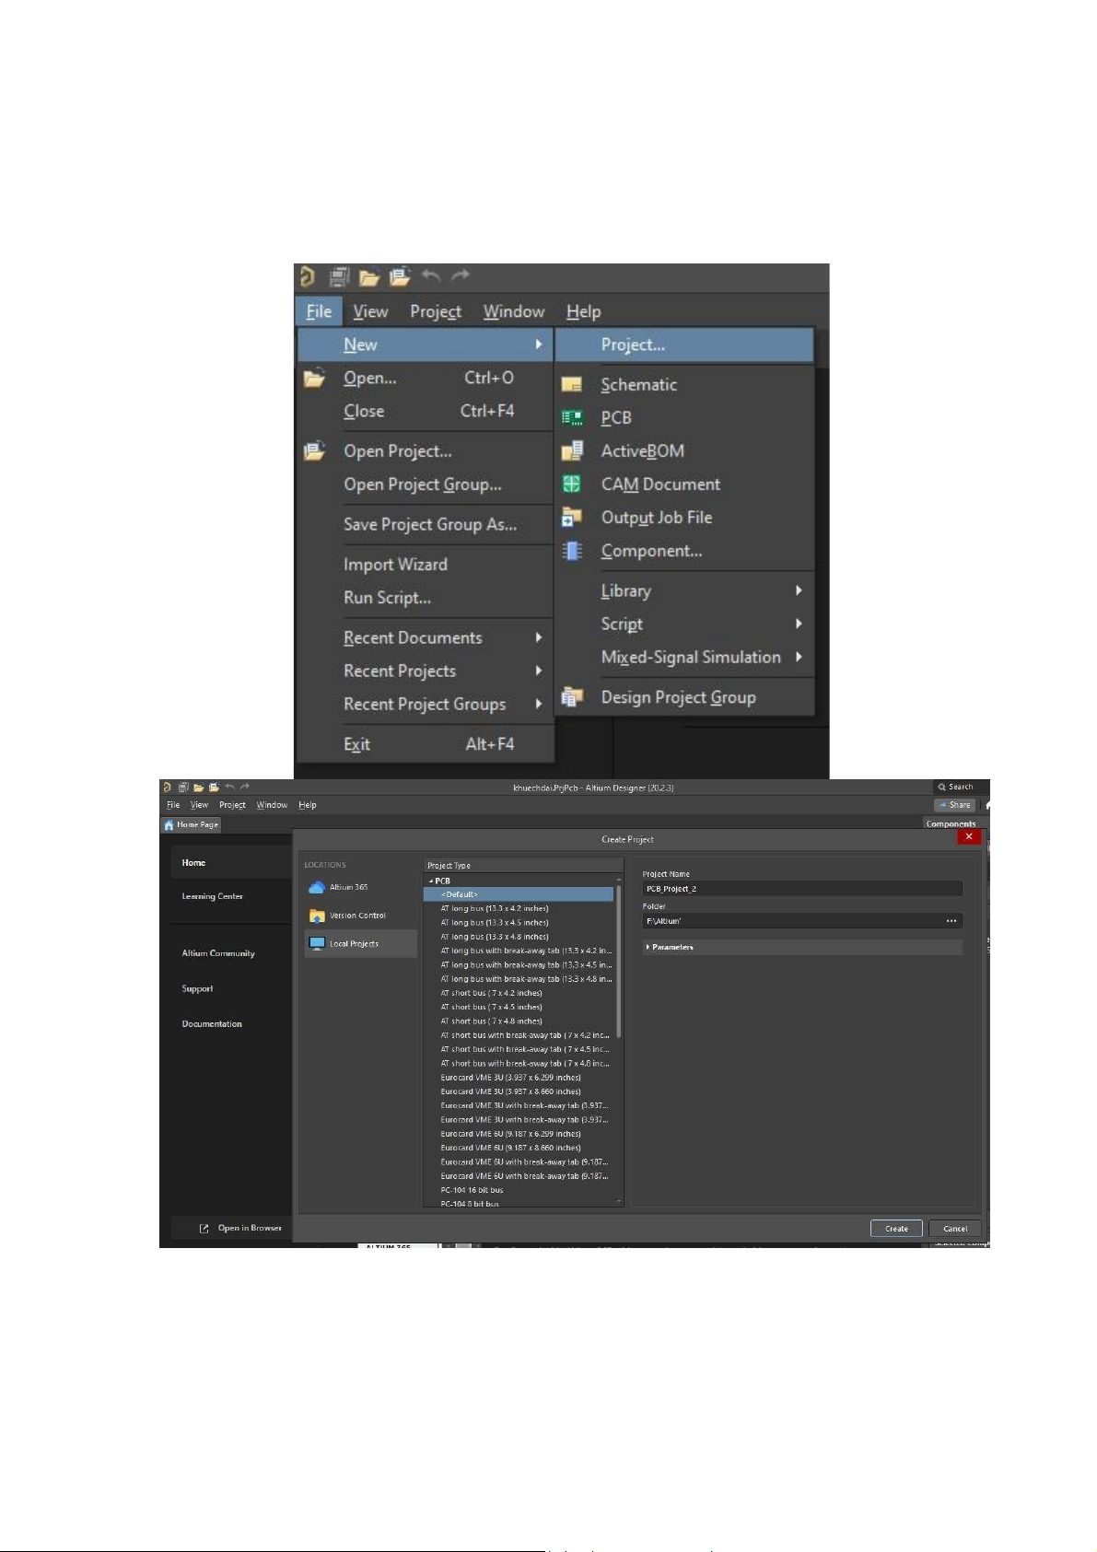Screen dimensions: 1097x1552
Task: Collapse the PCB project type tree
Action: point(430,881)
